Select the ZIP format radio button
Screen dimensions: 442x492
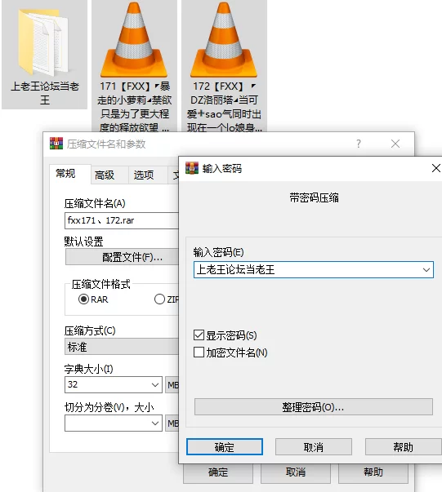click(x=159, y=299)
